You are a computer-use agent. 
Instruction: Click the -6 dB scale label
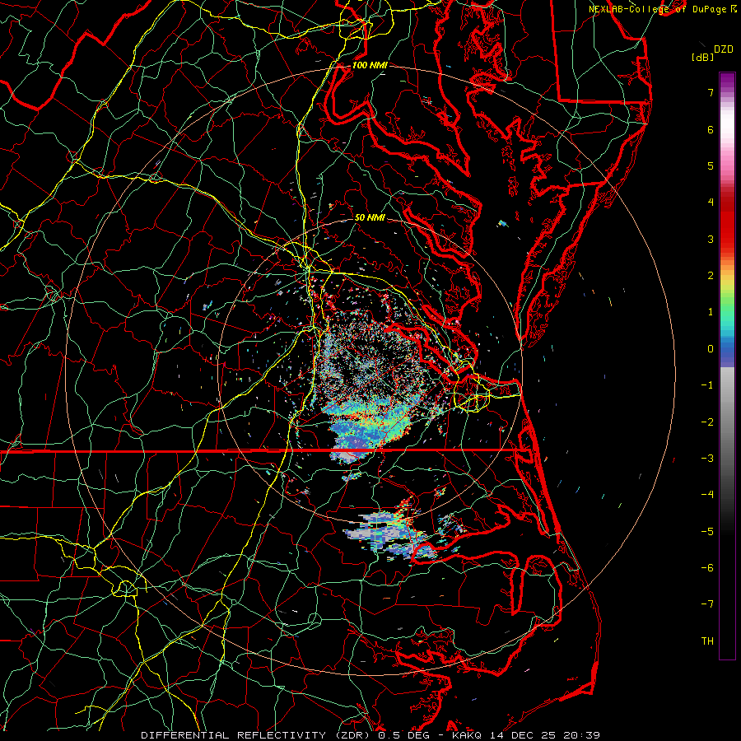tap(707, 568)
